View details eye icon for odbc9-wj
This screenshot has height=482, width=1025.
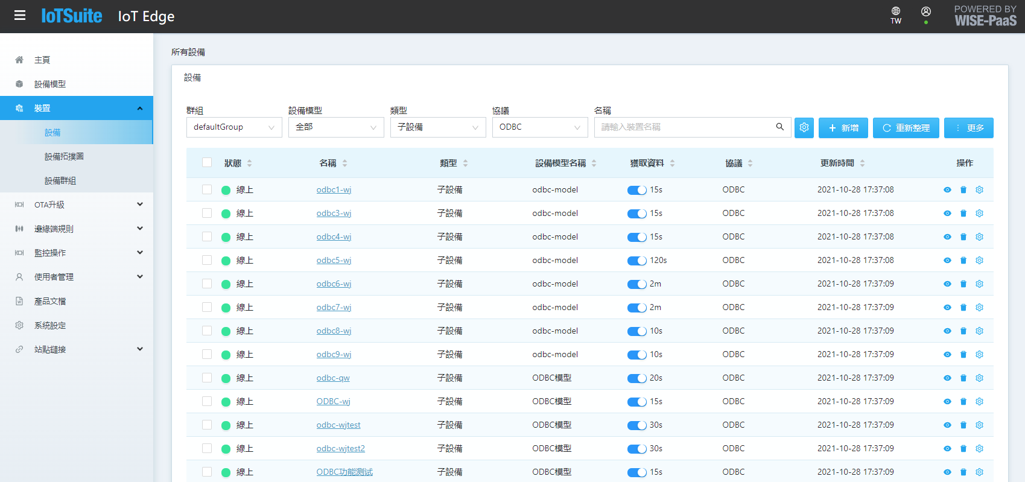tap(947, 355)
